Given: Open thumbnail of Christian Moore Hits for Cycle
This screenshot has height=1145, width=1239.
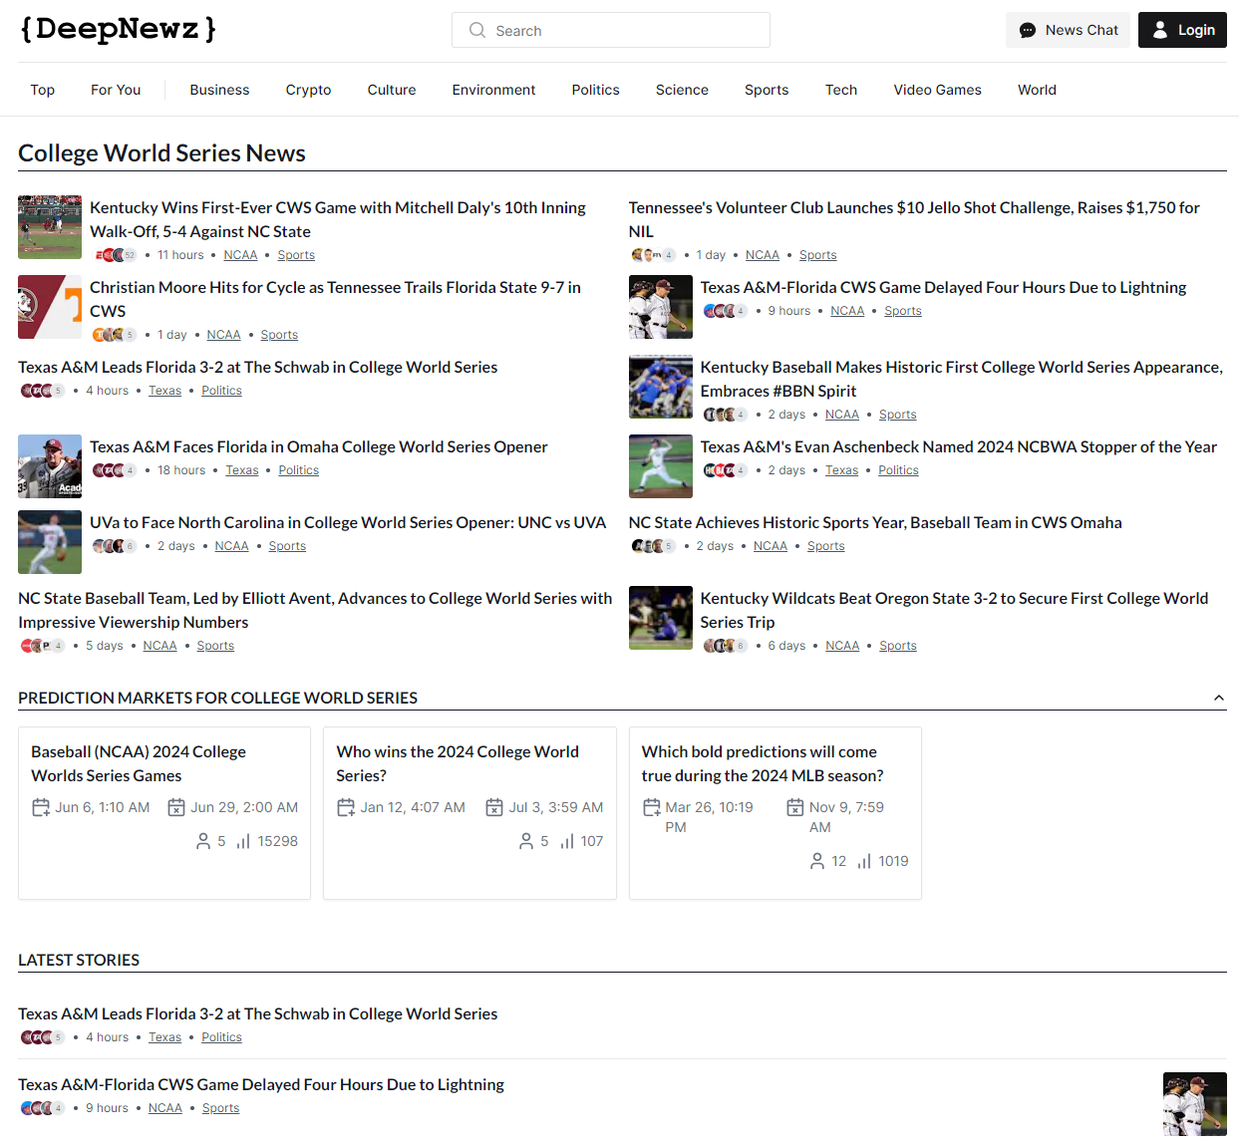Looking at the screenshot, I should click(x=50, y=307).
